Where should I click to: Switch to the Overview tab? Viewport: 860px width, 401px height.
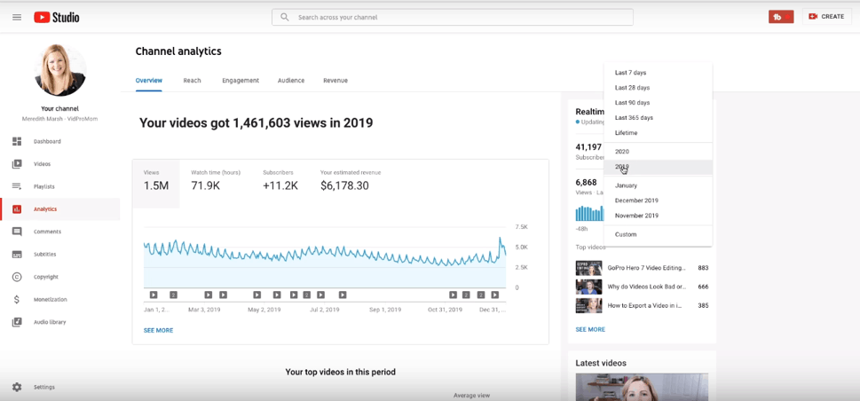(x=148, y=81)
